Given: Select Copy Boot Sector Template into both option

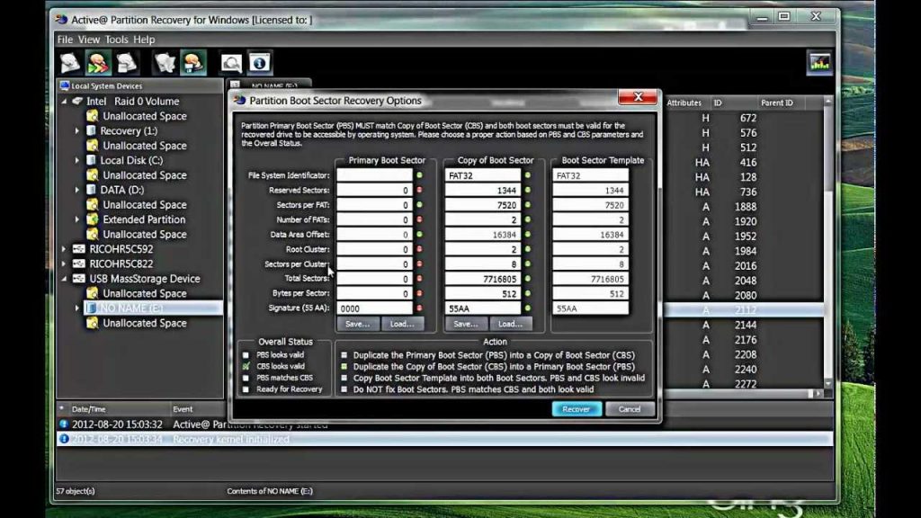Looking at the screenshot, I should tap(344, 378).
